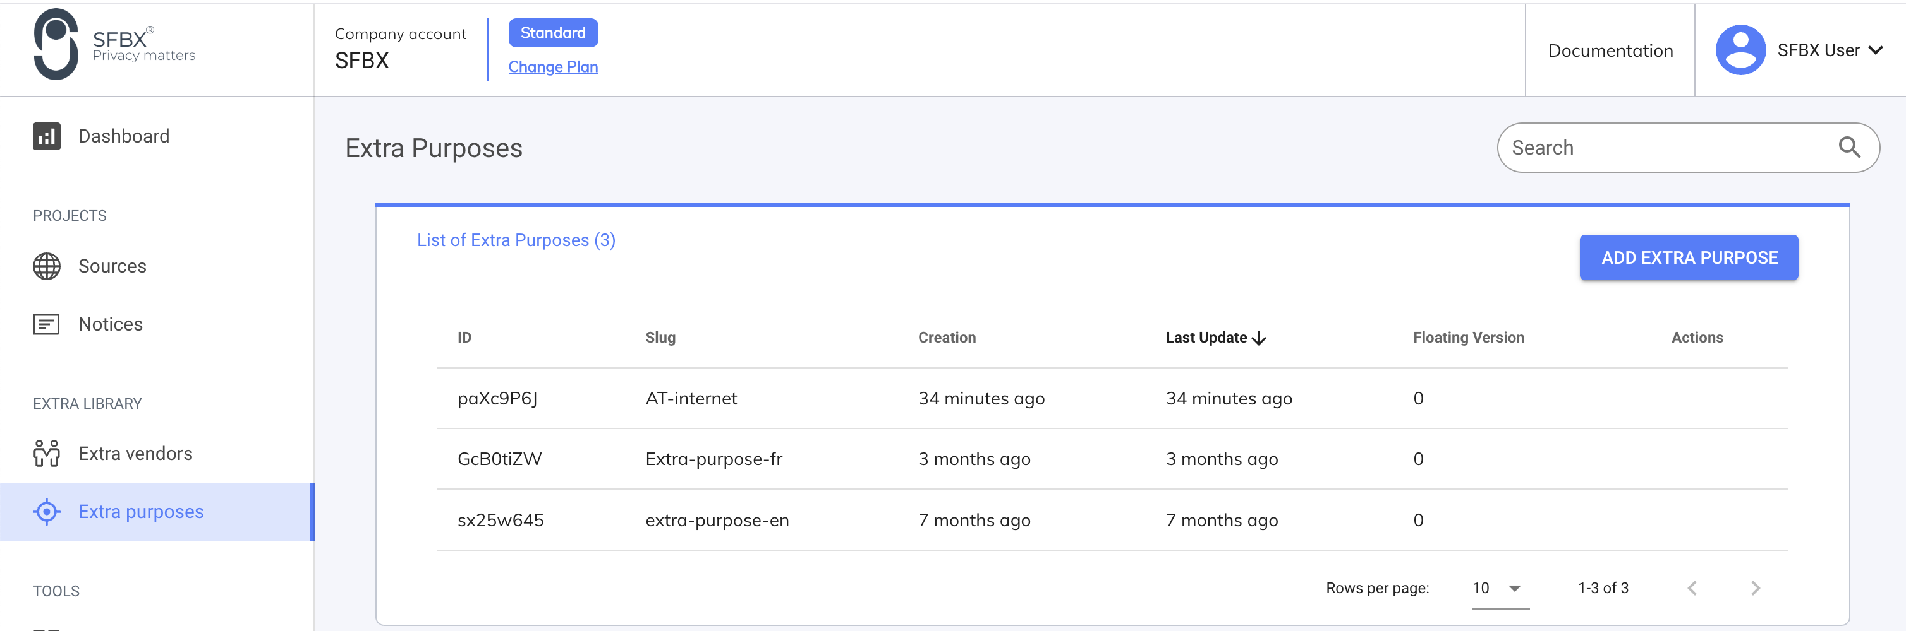
Task: Go to next page of results
Action: coord(1755,588)
